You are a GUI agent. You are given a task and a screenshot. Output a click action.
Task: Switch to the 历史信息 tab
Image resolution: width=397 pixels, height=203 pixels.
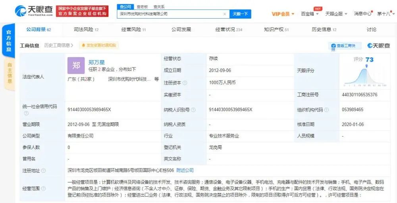pos(324,30)
